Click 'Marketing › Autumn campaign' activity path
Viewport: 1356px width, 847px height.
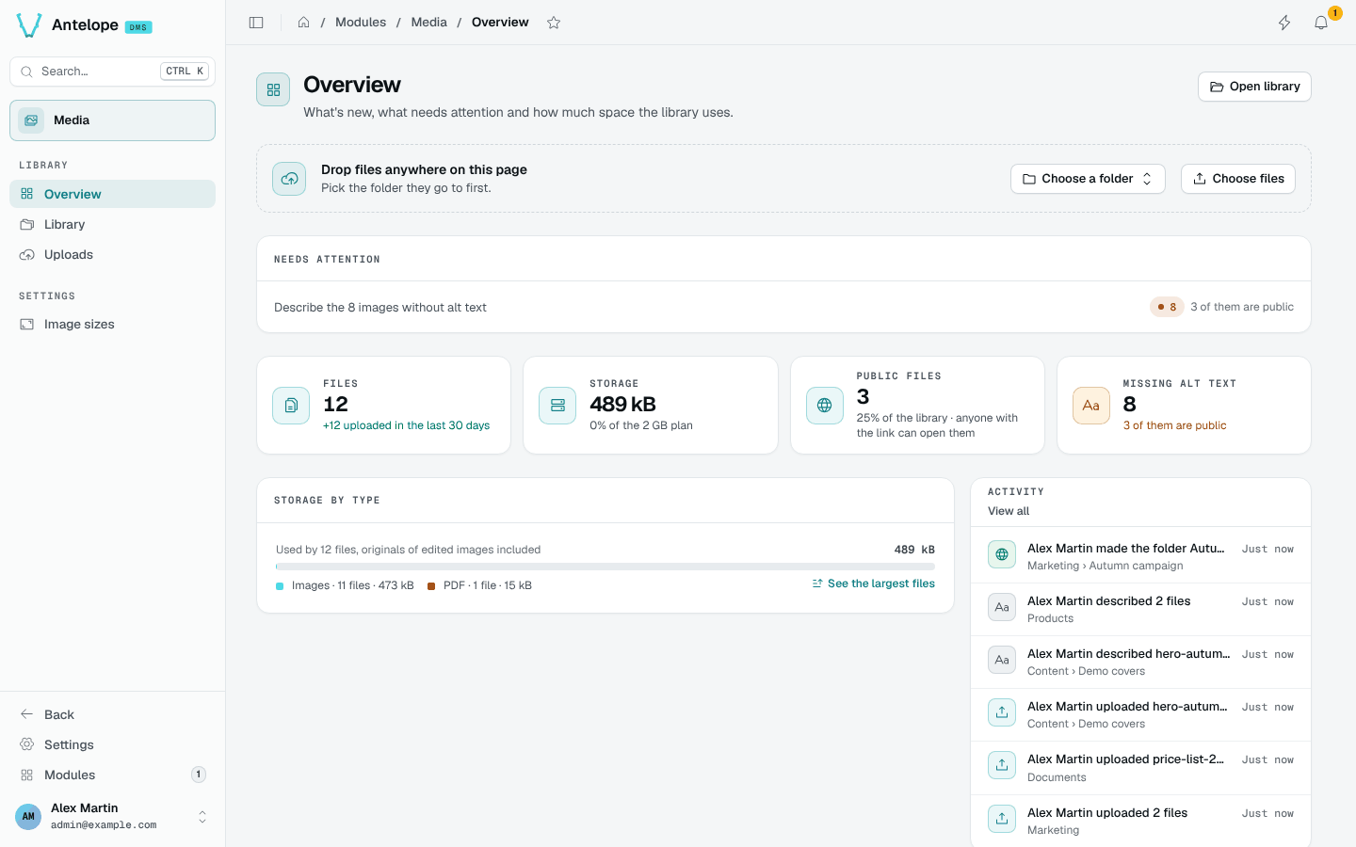coord(1106,566)
